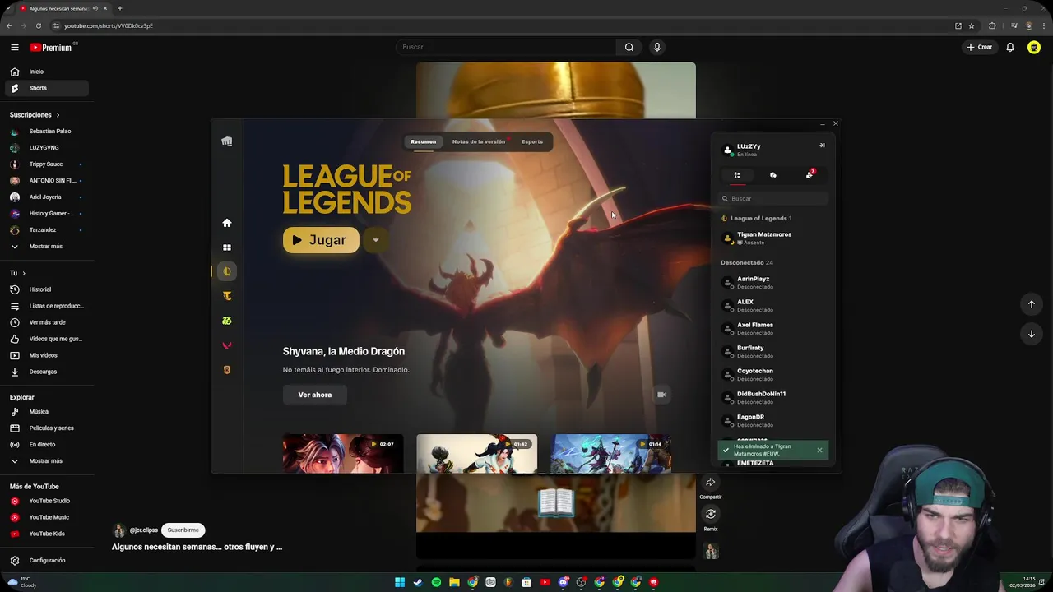Open File Explorer in taskbar
The height and width of the screenshot is (592, 1053).
(454, 582)
